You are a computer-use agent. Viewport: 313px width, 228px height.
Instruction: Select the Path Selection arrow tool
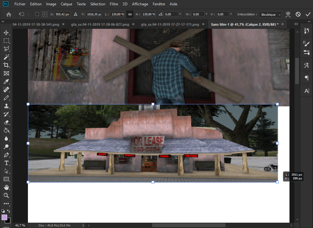click(x=6, y=171)
